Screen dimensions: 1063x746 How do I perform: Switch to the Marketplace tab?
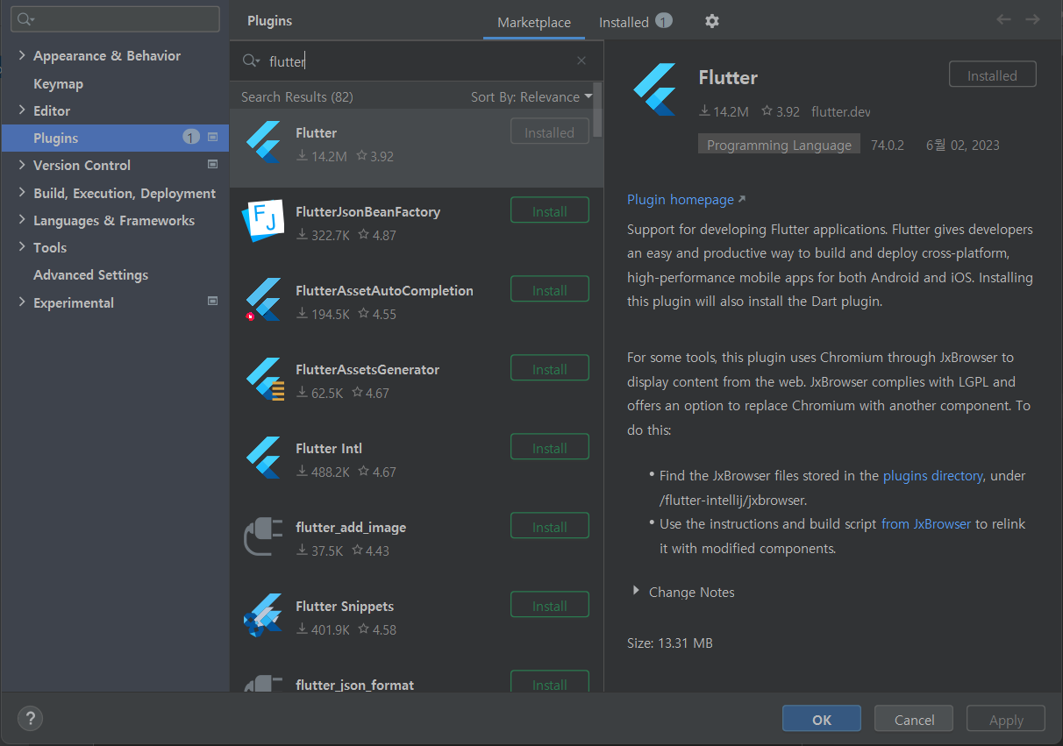(534, 22)
